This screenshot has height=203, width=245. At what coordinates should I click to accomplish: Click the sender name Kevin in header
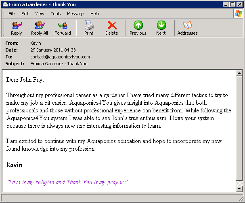[36, 43]
